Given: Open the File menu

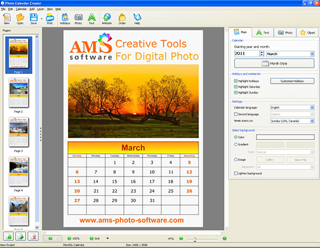Looking at the screenshot, I should point(3,9).
